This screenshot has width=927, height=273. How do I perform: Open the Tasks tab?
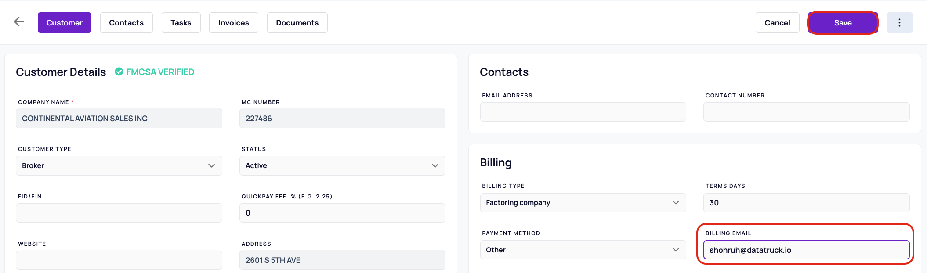(x=181, y=22)
